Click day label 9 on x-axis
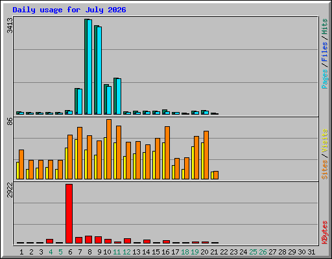This screenshot has width=332, height=259. 99,252
